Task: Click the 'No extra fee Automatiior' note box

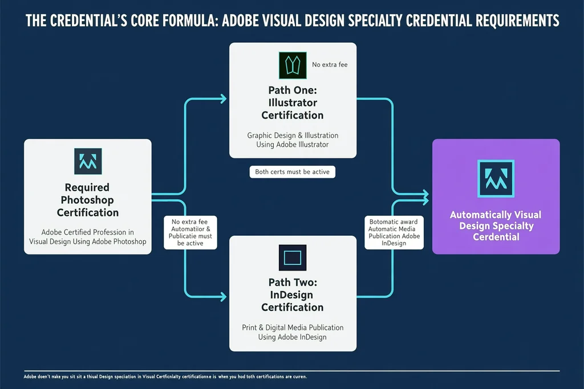Action: [190, 232]
